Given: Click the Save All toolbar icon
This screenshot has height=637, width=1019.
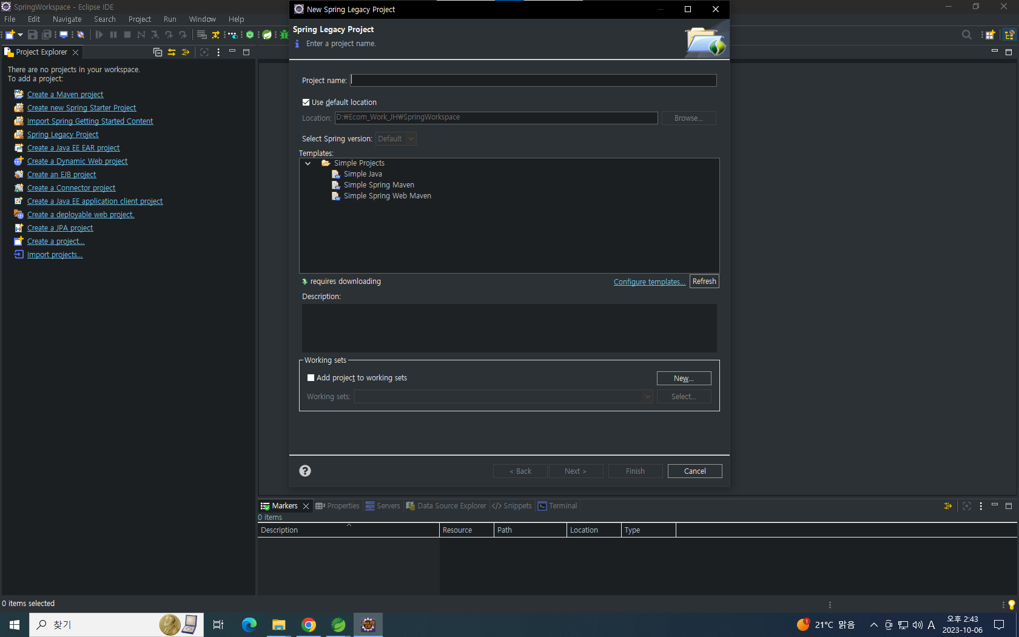Looking at the screenshot, I should click(x=47, y=35).
